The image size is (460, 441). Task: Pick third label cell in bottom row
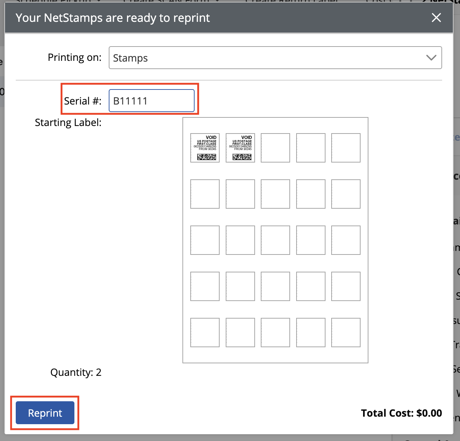275,333
